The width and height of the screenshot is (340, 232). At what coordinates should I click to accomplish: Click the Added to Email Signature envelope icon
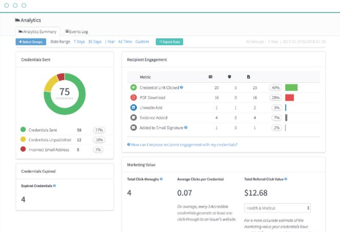click(x=133, y=128)
